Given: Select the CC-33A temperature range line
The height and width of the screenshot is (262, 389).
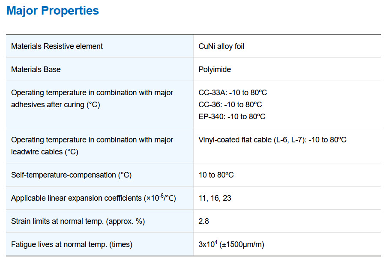Looking at the screenshot, I should click(x=233, y=93).
